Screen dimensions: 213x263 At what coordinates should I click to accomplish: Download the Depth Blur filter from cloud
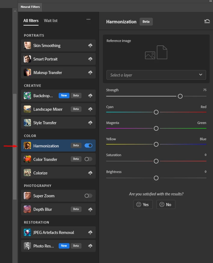[x=90, y=209]
